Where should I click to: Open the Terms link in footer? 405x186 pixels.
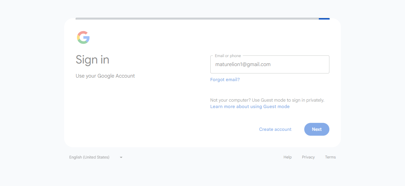point(330,157)
